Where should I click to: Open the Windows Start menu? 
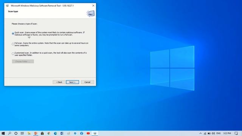tap(3, 133)
